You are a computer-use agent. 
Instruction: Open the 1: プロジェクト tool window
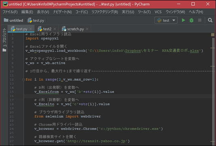[4, 37]
